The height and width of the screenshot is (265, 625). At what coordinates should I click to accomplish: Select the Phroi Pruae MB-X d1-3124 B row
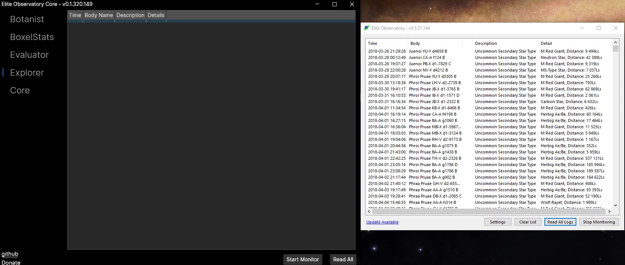tap(489, 133)
